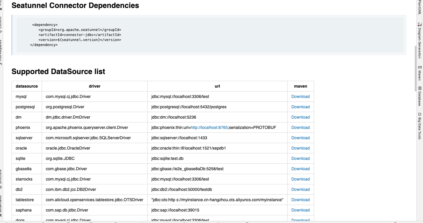Download the sqlserver driver
This screenshot has width=423, height=223.
point(300,138)
